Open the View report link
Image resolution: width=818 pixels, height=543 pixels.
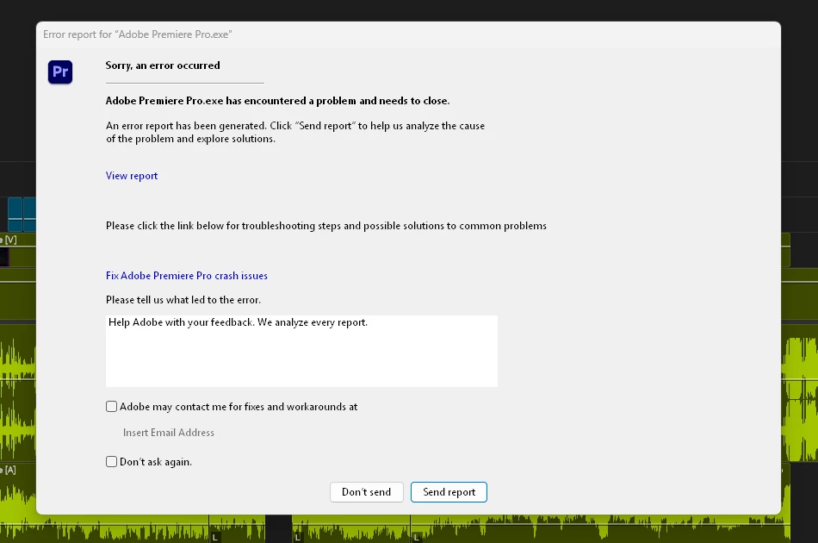[132, 176]
